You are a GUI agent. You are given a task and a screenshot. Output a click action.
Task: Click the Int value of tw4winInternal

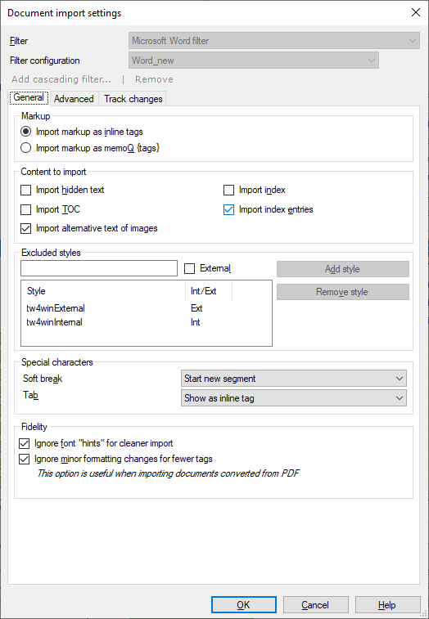pos(196,322)
